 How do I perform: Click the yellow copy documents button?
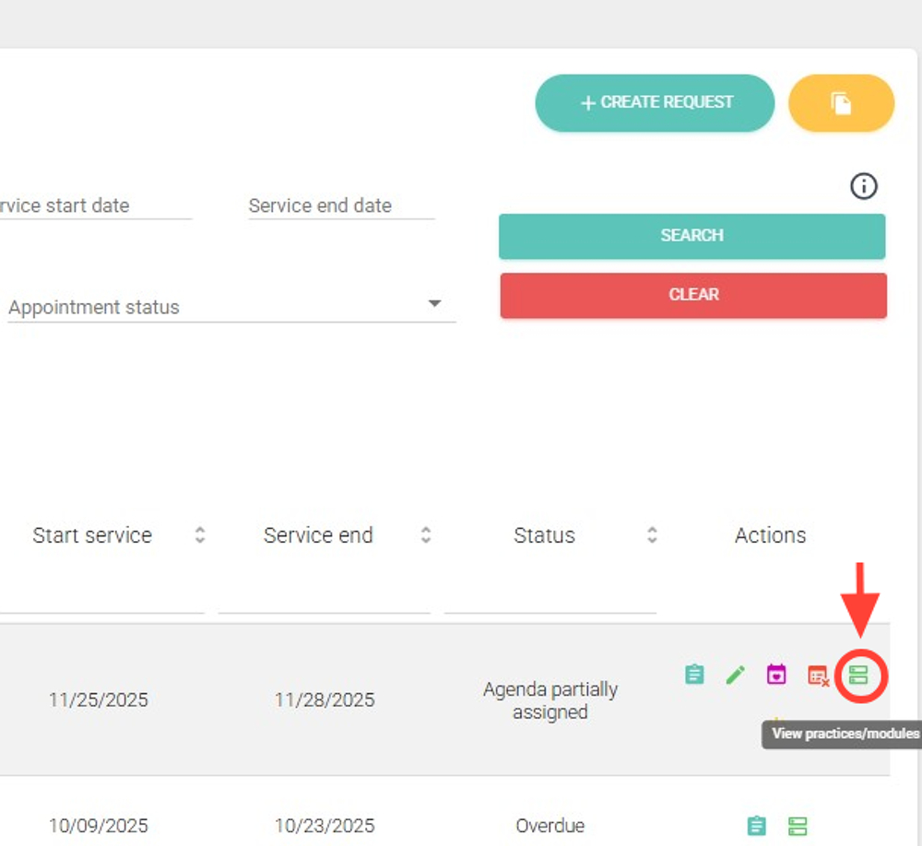click(841, 103)
